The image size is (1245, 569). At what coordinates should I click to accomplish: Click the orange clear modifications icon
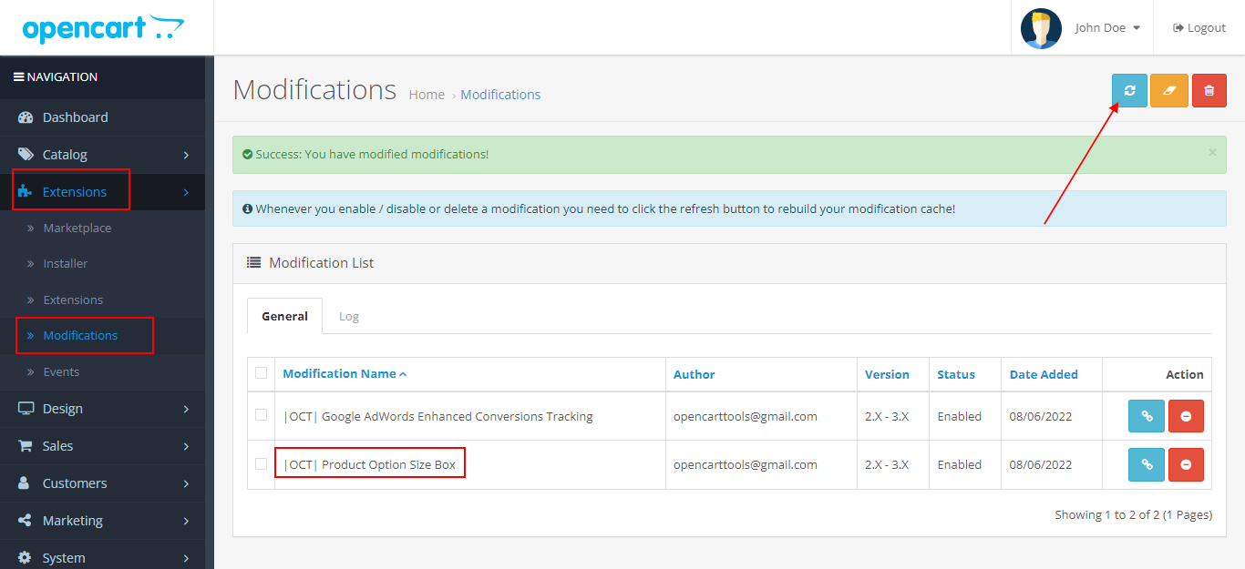1169,90
